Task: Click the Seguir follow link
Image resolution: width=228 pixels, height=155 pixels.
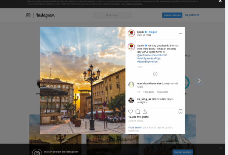Action: [x=152, y=32]
